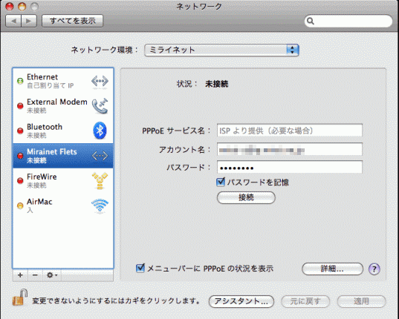Select the AirMac service row

click(x=63, y=205)
